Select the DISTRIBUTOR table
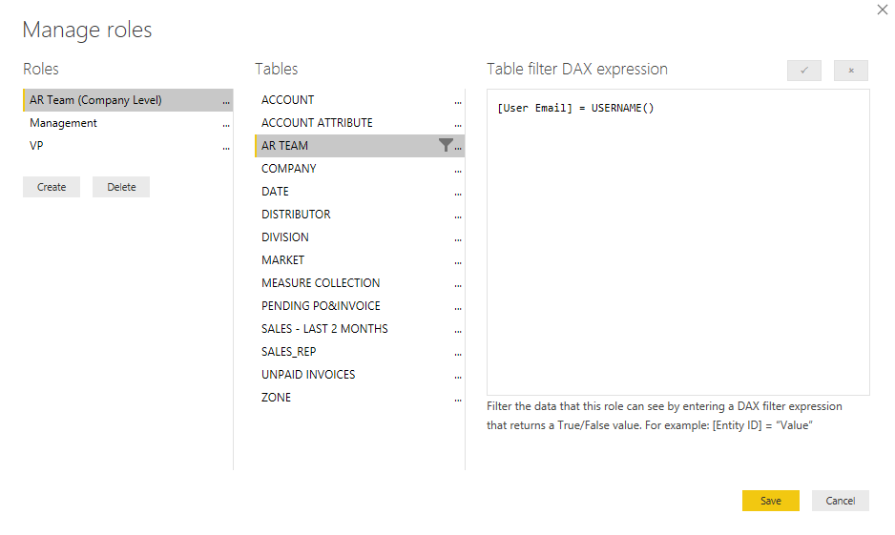Image resolution: width=895 pixels, height=535 pixels. click(296, 215)
